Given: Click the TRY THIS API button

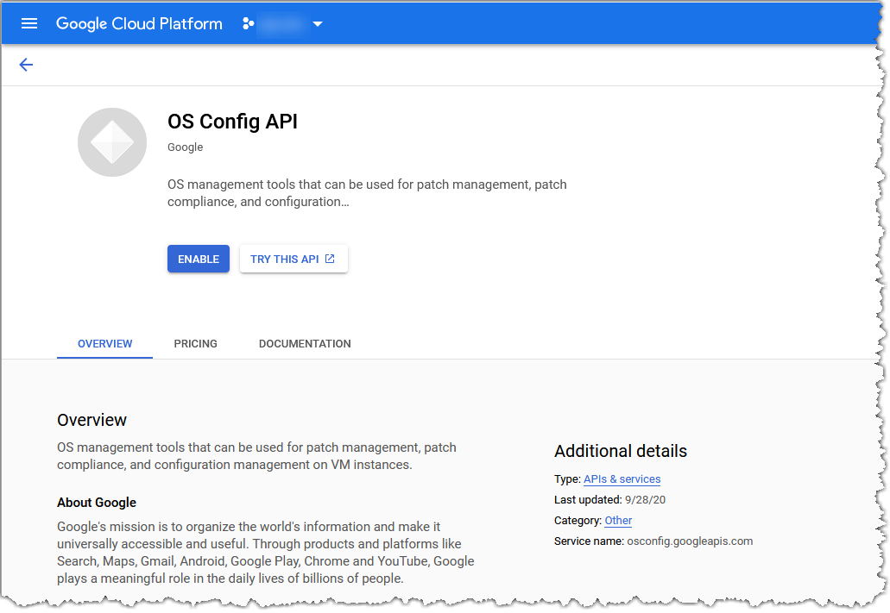Looking at the screenshot, I should [294, 259].
